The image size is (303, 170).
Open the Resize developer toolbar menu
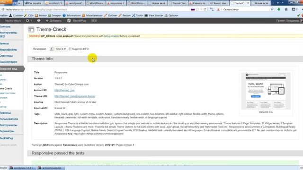tap(125, 16)
